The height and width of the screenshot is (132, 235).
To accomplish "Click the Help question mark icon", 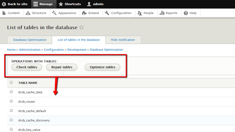I will coord(186,13).
